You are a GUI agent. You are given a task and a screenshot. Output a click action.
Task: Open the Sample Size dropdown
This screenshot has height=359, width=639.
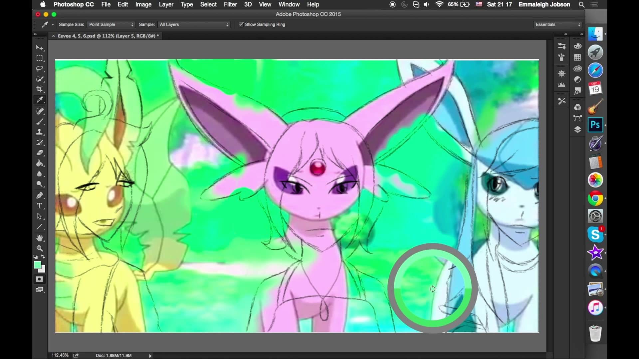[111, 25]
